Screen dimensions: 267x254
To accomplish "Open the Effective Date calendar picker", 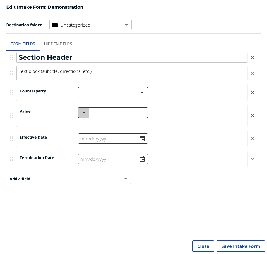I will pyautogui.click(x=142, y=138).
